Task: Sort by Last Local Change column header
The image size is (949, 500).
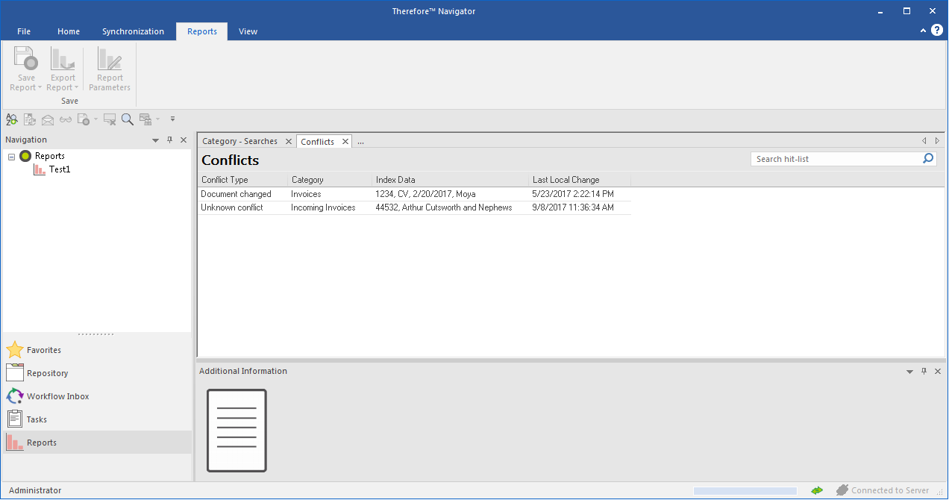Action: (566, 180)
